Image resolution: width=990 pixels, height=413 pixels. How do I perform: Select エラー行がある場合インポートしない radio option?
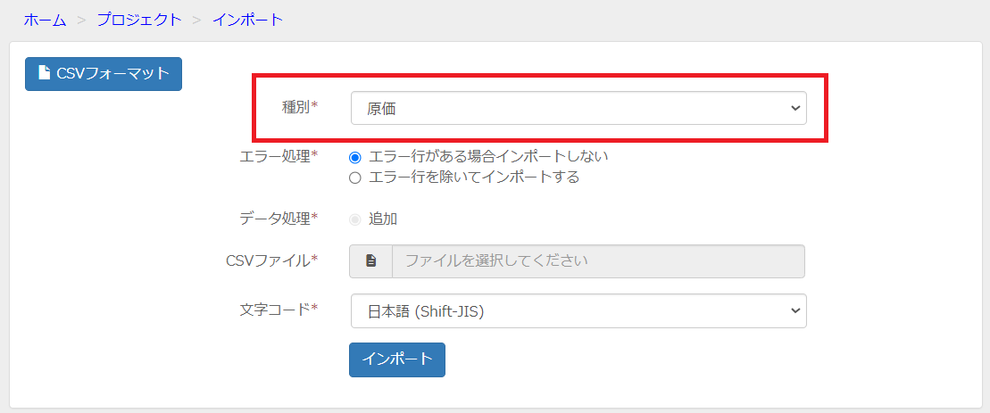pos(354,156)
